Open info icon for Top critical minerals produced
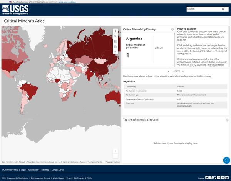The height and width of the screenshot is (181, 231). (227, 120)
